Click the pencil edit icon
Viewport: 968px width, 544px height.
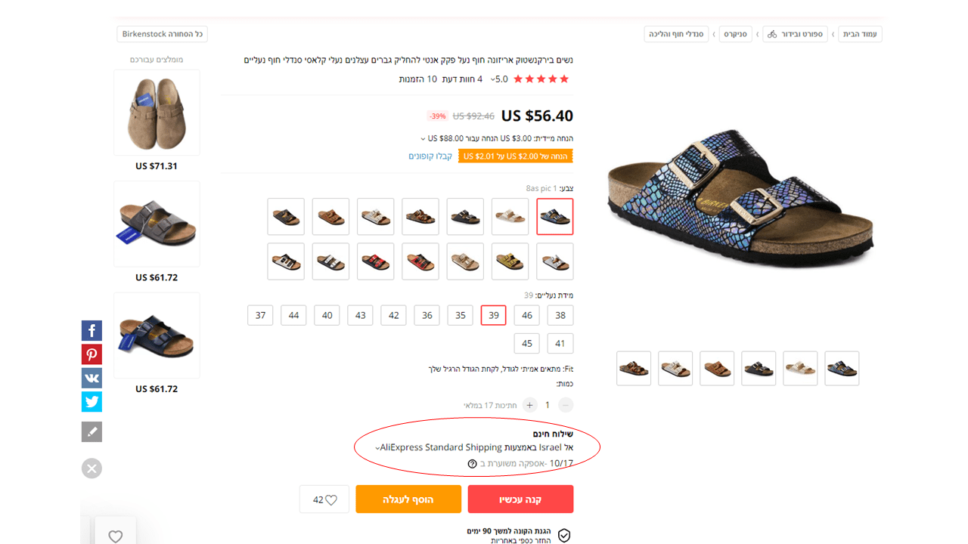[92, 432]
